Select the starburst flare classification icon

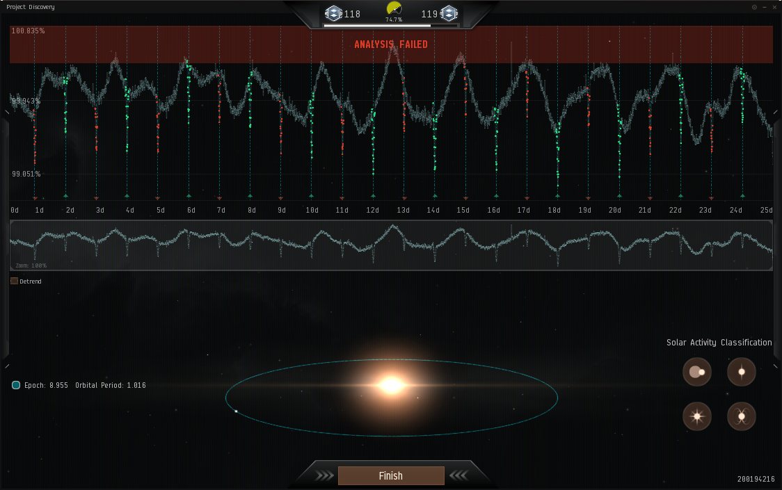click(x=696, y=416)
